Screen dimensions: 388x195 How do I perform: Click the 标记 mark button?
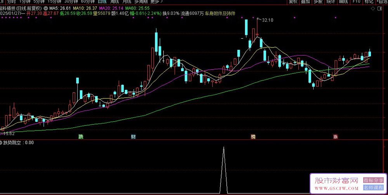(369, 2)
